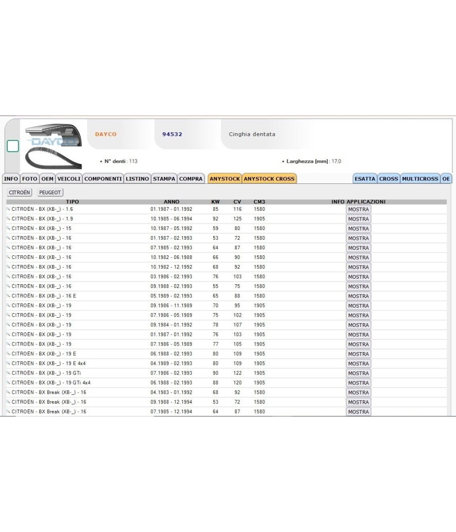Click MOSTRA for BX Break 16 68 kW row
The image size is (456, 532).
(x=358, y=393)
